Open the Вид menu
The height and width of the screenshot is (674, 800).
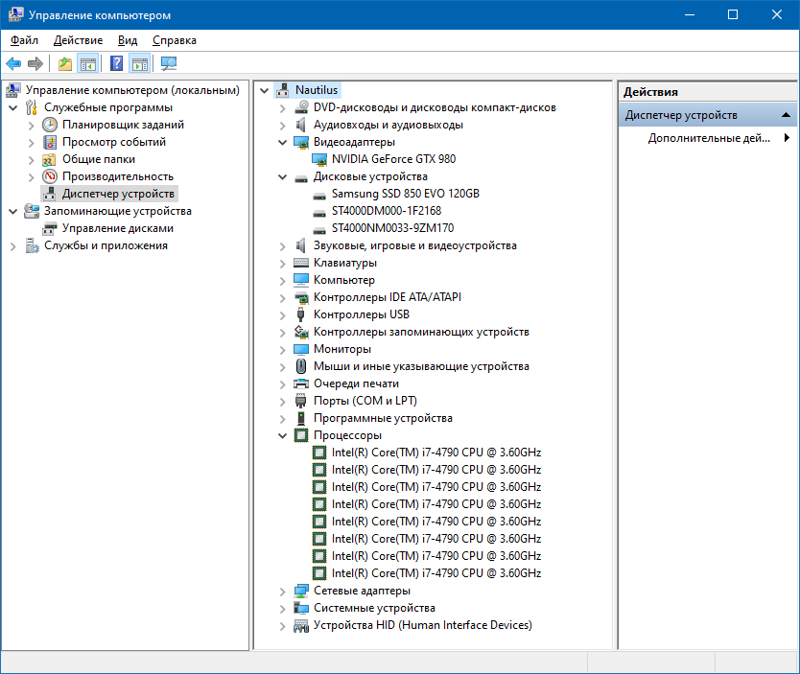[128, 40]
